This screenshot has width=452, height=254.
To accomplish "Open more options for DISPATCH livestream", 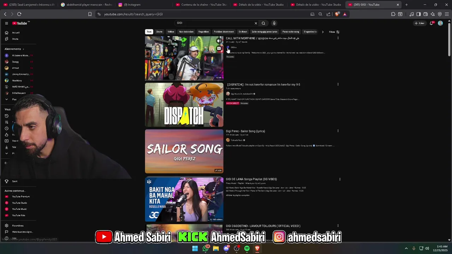I will point(338,84).
